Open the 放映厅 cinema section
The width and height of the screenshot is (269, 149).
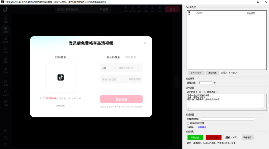[6, 93]
